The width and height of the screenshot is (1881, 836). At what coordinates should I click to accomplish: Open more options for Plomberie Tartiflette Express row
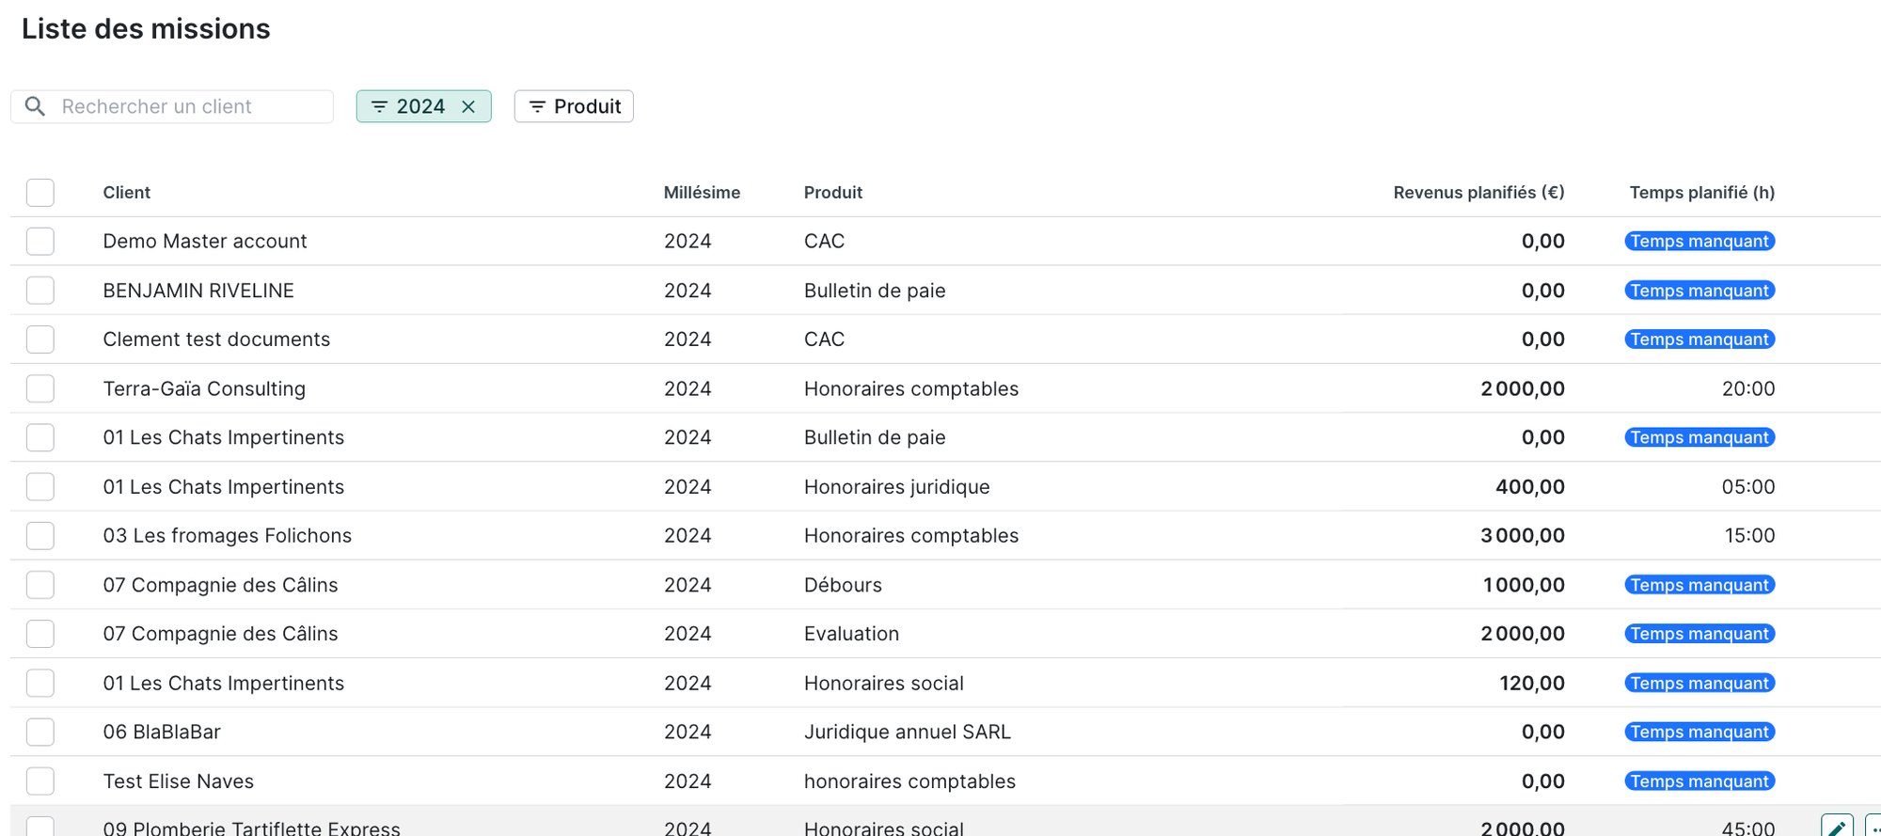pos(1873,827)
